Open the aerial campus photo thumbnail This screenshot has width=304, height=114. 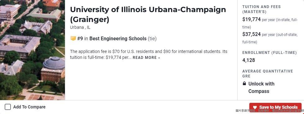tap(32, 50)
